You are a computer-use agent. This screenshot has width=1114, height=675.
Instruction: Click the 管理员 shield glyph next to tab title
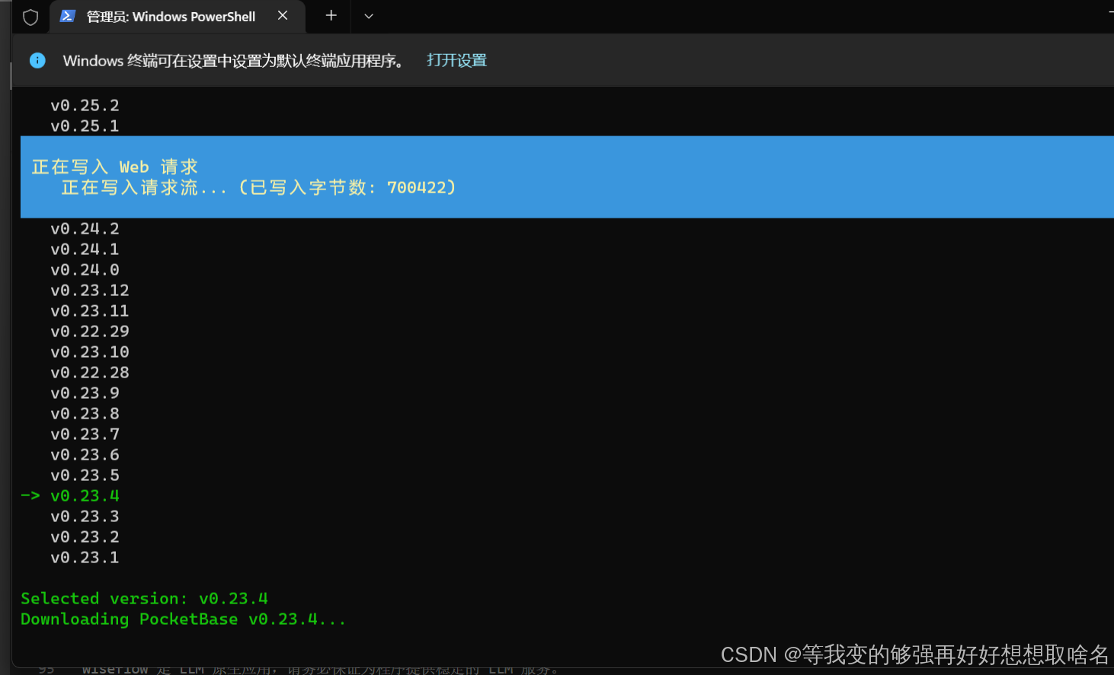point(30,17)
